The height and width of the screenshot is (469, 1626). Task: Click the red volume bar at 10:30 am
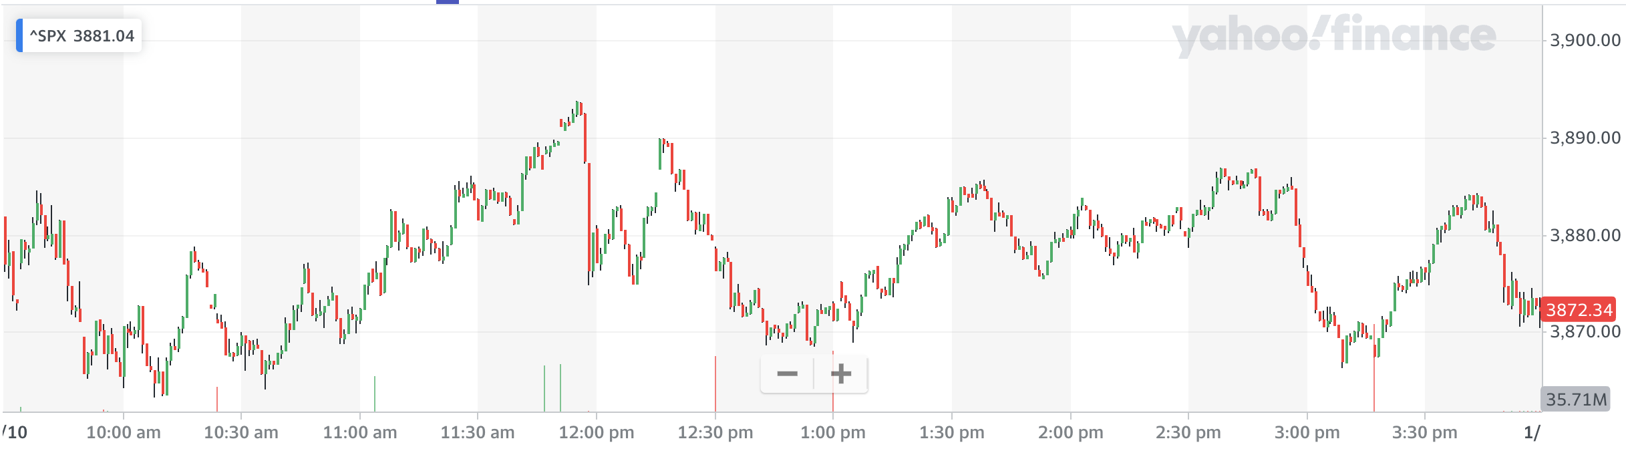(217, 400)
